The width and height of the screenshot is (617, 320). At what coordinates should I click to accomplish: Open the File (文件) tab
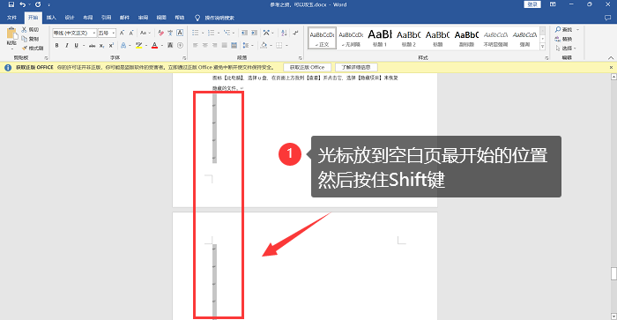click(11, 18)
